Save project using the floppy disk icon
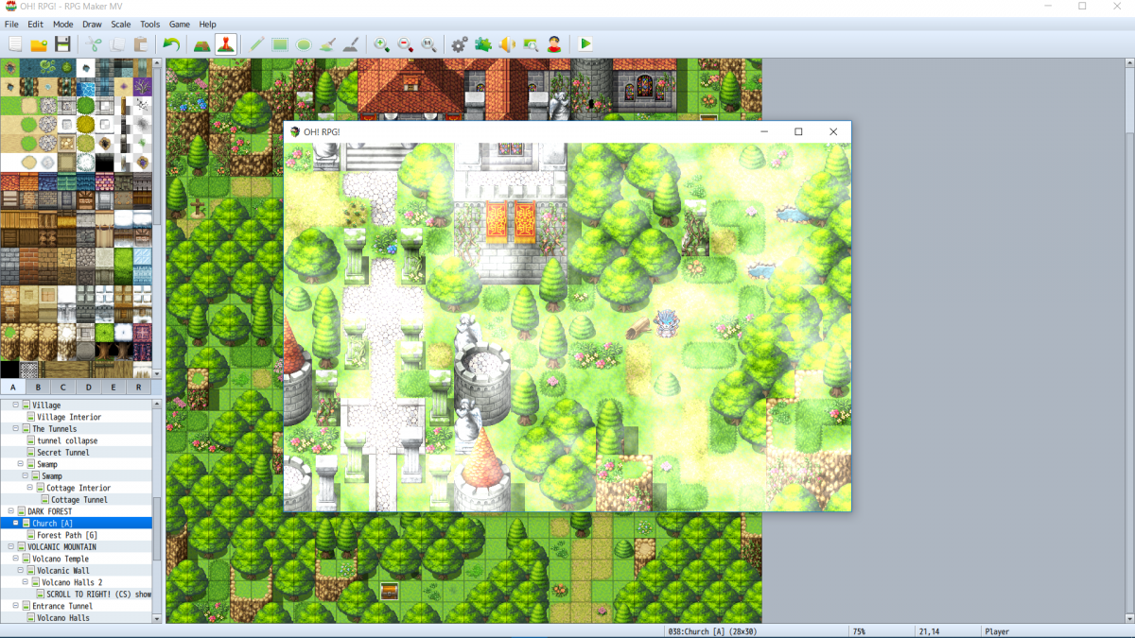This screenshot has height=638, width=1135. [62, 43]
